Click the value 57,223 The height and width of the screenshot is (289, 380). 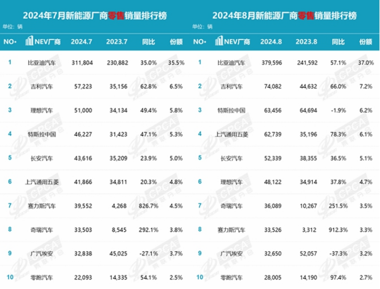point(83,86)
